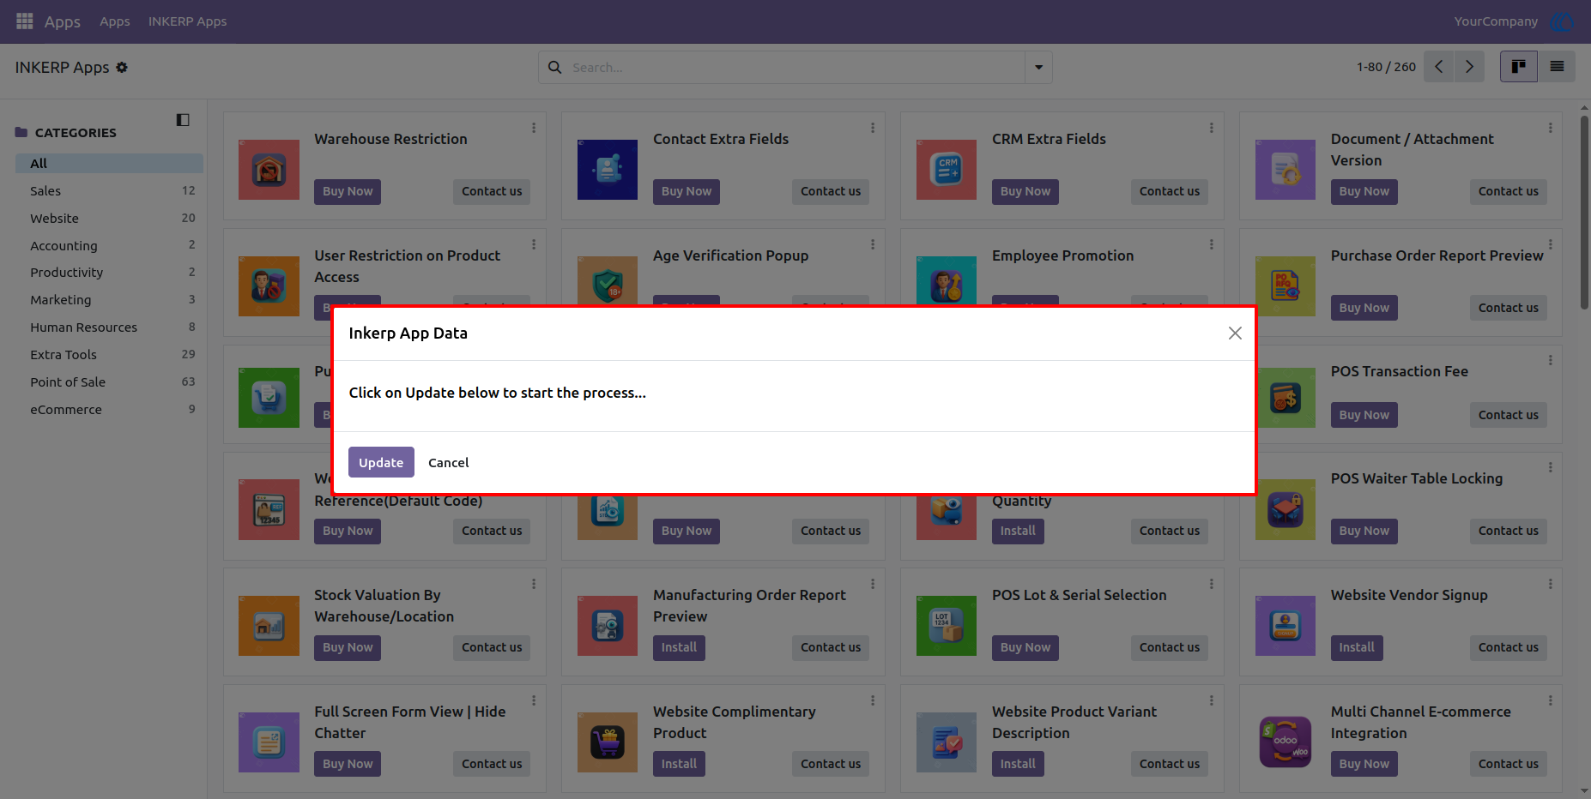Click Buy Now for Purchase Order Report Preview
Image resolution: width=1591 pixels, height=799 pixels.
tap(1364, 308)
